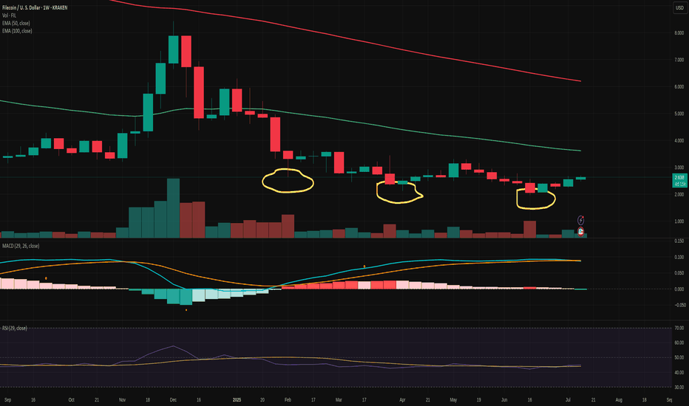Click the 5.000 price axis label
Viewport: 689px width, 406px height.
tap(679, 114)
